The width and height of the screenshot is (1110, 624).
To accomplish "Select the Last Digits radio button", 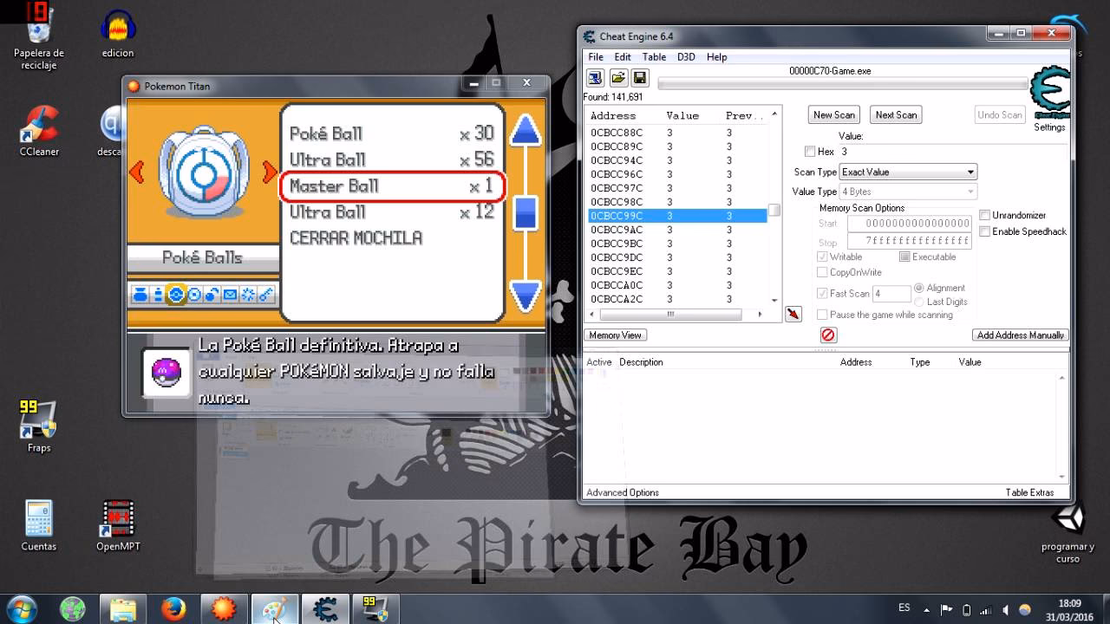I will click(x=919, y=302).
